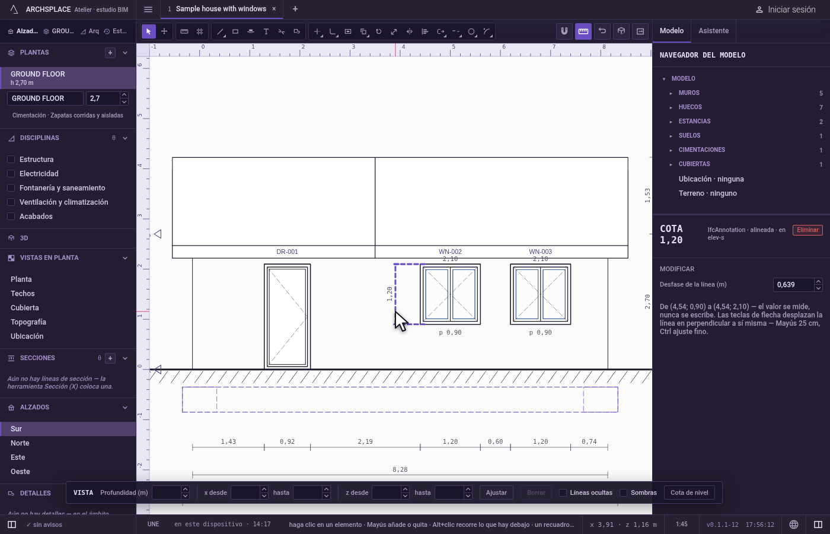Toggle the Líneas ocultas checkbox
Screen dimensions: 830x534
point(563,492)
